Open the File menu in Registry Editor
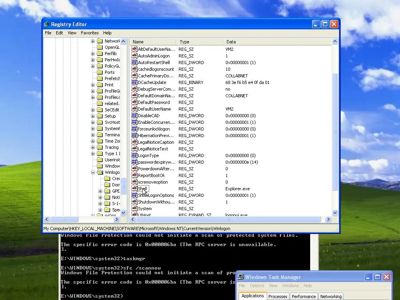The width and height of the screenshot is (400, 300). (x=48, y=33)
